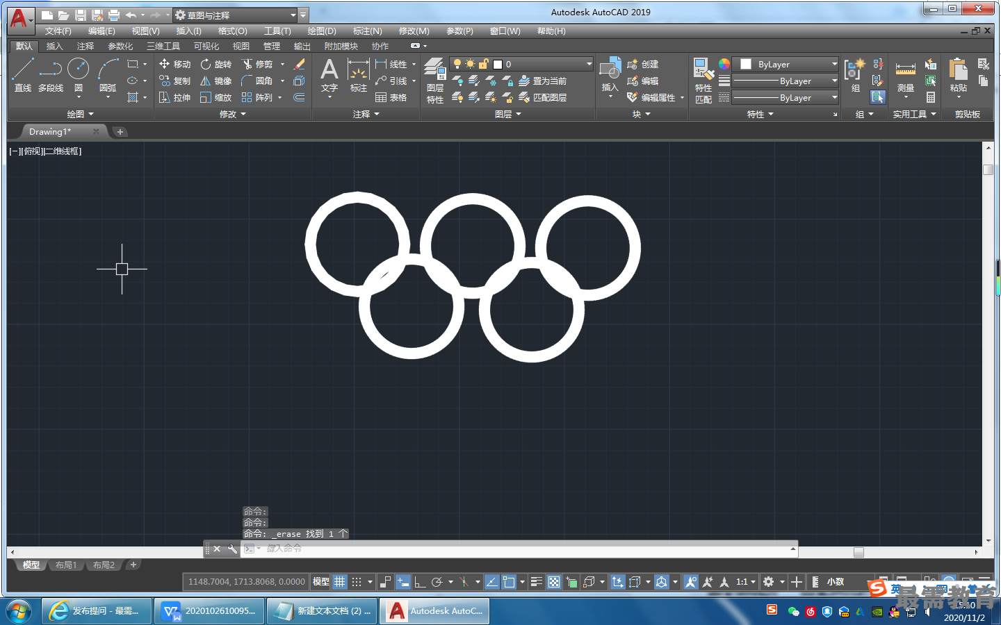
Task: Open annotation scale 1:1 dropdown
Action: tap(746, 582)
